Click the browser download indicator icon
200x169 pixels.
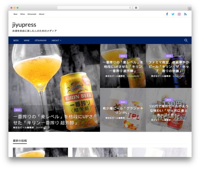136,8
